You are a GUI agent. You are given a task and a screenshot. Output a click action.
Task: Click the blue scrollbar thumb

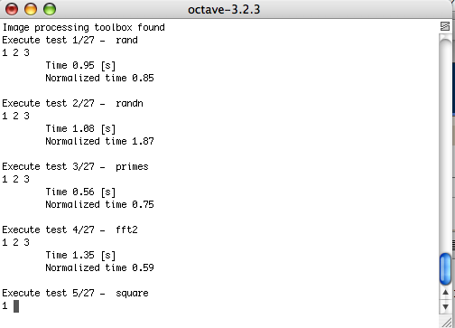click(445, 269)
